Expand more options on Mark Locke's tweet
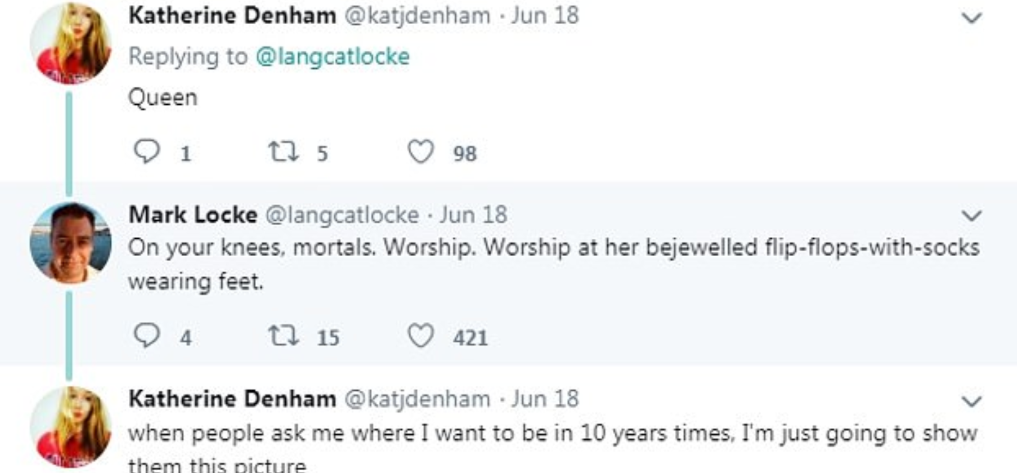Screen dimensions: 1017x473 point(971,216)
